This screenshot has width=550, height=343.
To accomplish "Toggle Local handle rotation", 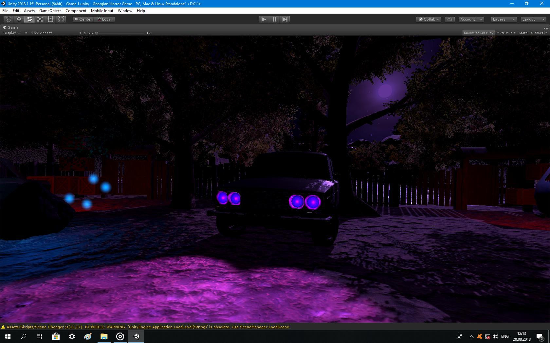I will [105, 19].
